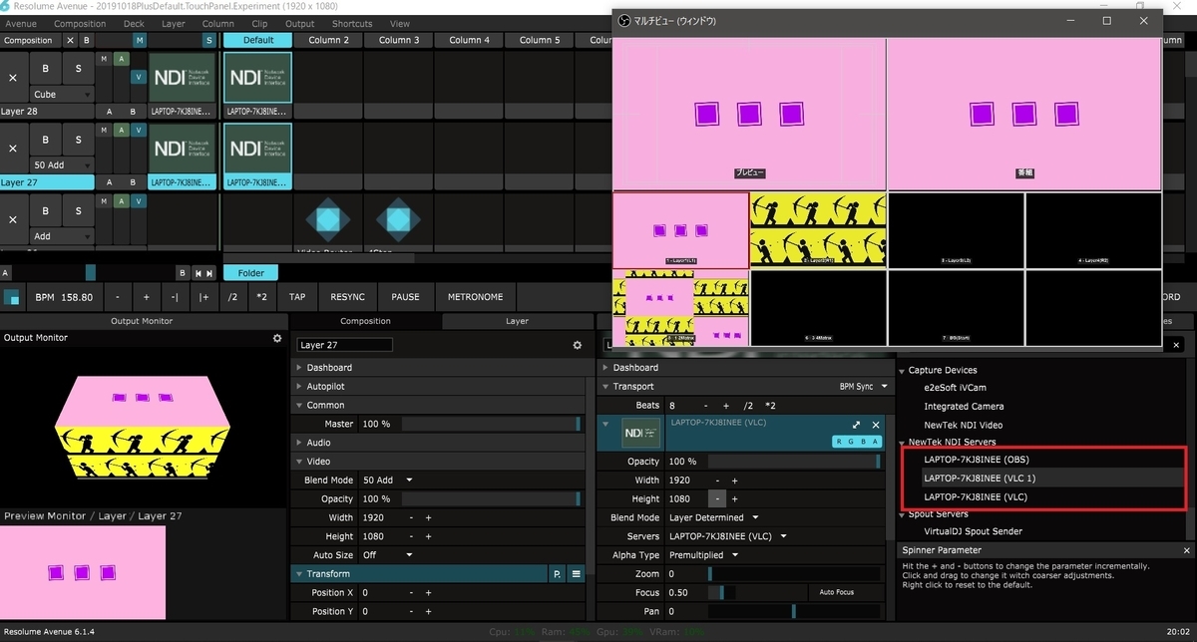Viewport: 1197px width, 642px height.
Task: Select the NDI clip in Layer 28 Default column
Action: pyautogui.click(x=257, y=78)
